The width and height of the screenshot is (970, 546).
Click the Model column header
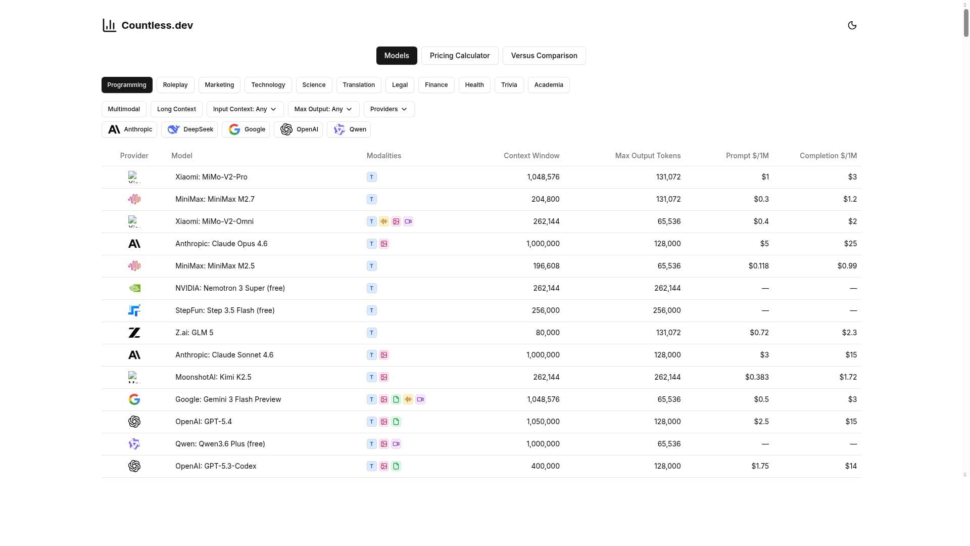click(x=182, y=156)
